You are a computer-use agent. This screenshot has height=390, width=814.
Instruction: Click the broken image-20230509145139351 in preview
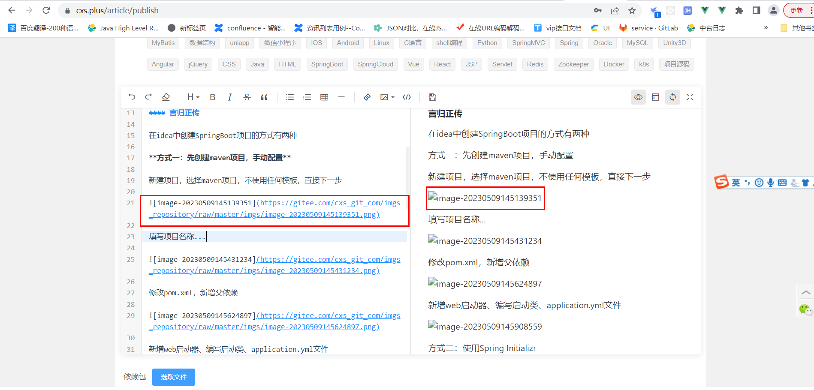pyautogui.click(x=485, y=198)
